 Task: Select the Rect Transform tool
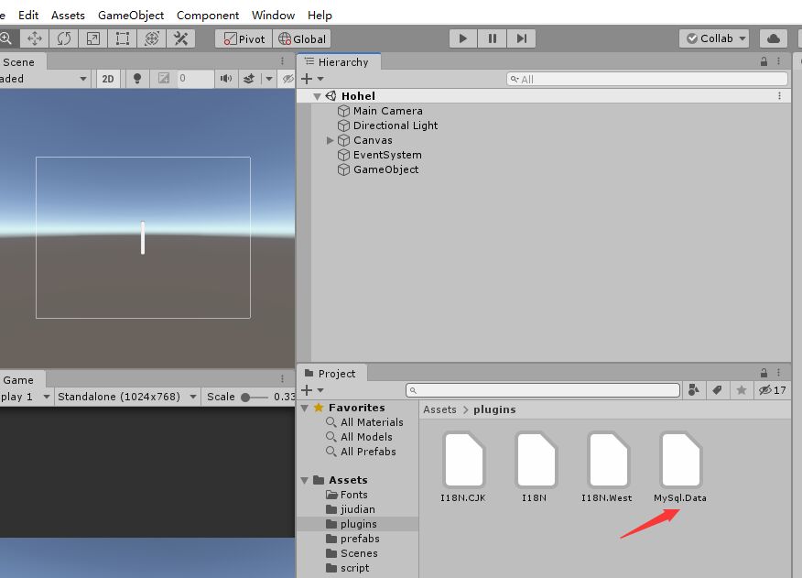click(123, 38)
